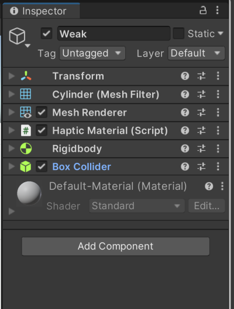Screen dimensions: 234x309
Task: Open the Layer dropdown showing Default
Action: (x=196, y=53)
